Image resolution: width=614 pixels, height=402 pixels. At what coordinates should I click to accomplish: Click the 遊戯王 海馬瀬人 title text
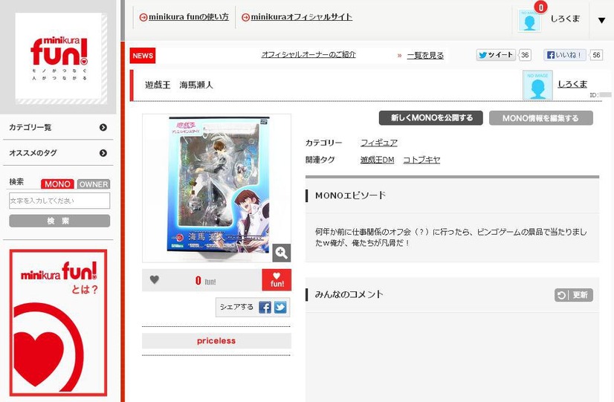click(x=179, y=85)
